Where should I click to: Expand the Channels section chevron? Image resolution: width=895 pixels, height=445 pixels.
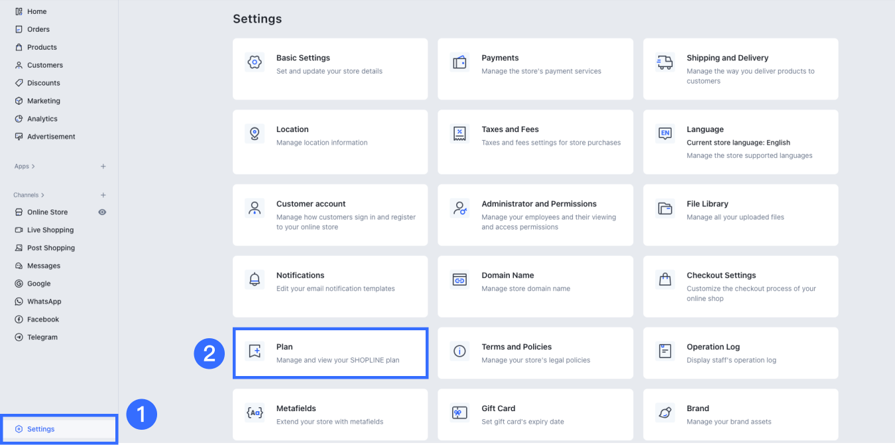pos(43,195)
